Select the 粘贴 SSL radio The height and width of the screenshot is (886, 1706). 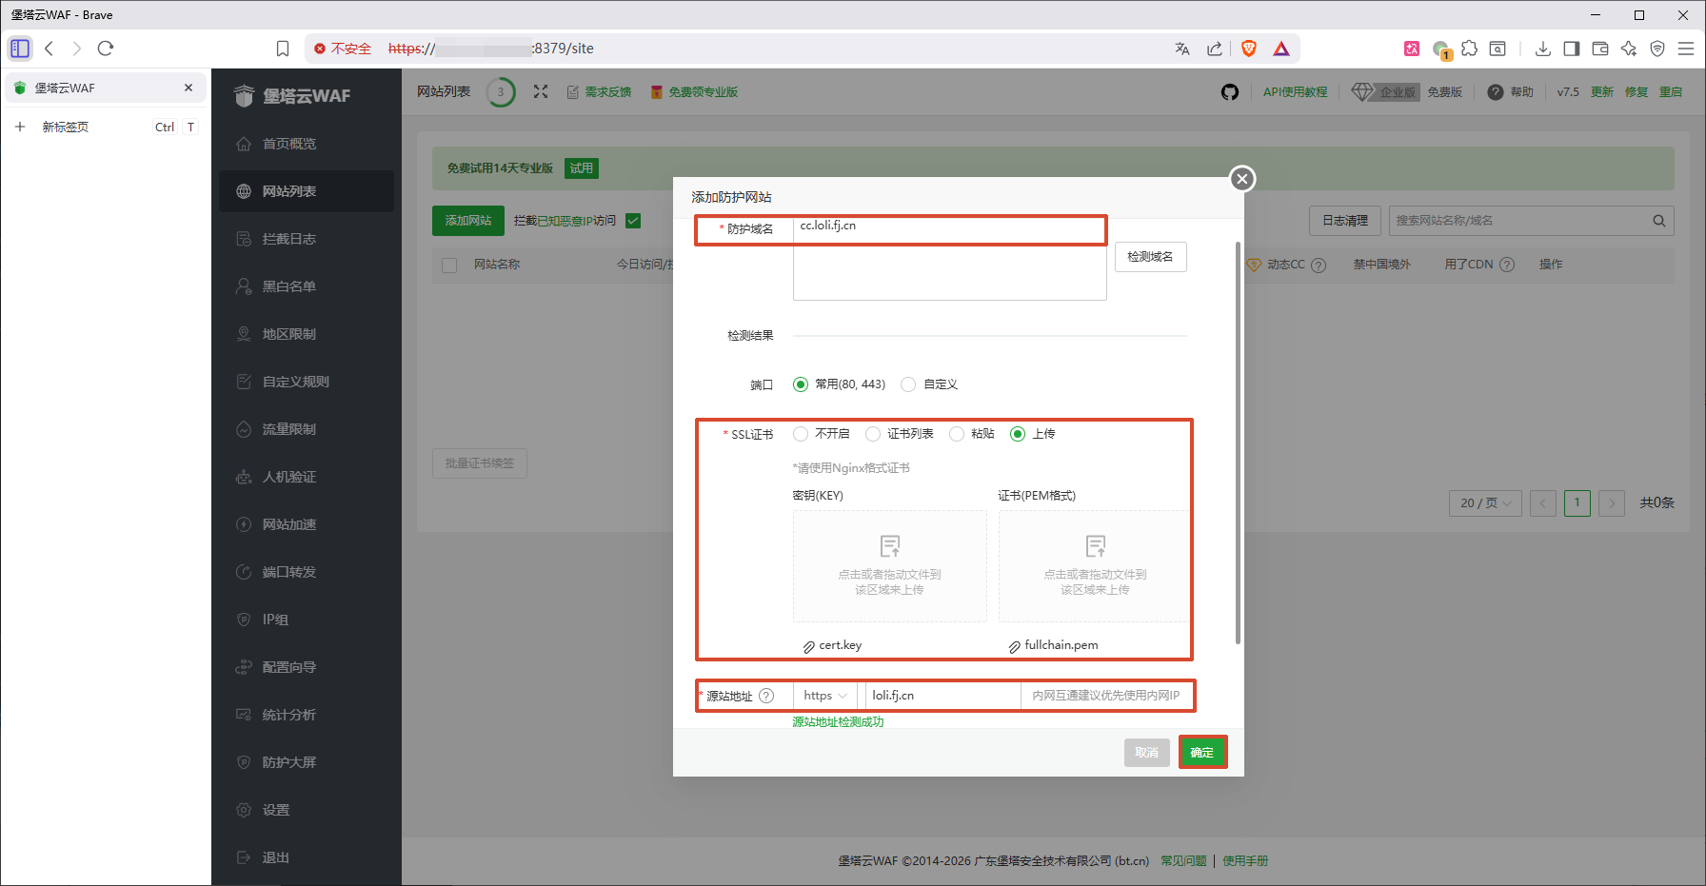tap(957, 434)
